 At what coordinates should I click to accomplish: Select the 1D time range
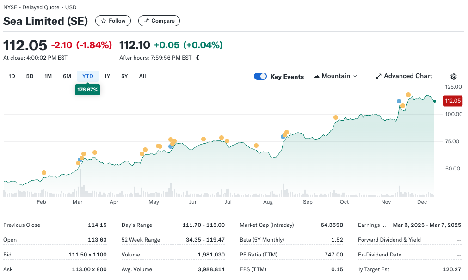coord(12,76)
